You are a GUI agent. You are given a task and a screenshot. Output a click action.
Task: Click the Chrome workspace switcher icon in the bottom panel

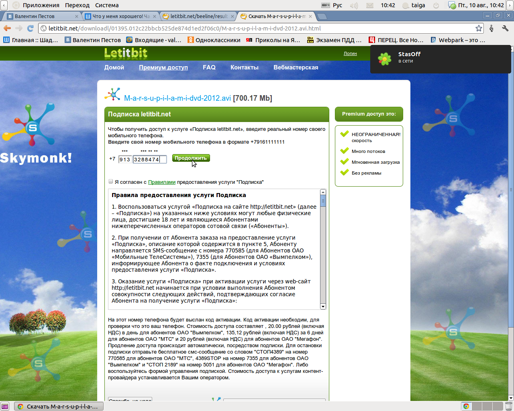[x=466, y=406]
